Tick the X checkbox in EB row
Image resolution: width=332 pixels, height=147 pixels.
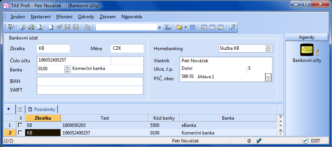pyautogui.click(x=20, y=125)
